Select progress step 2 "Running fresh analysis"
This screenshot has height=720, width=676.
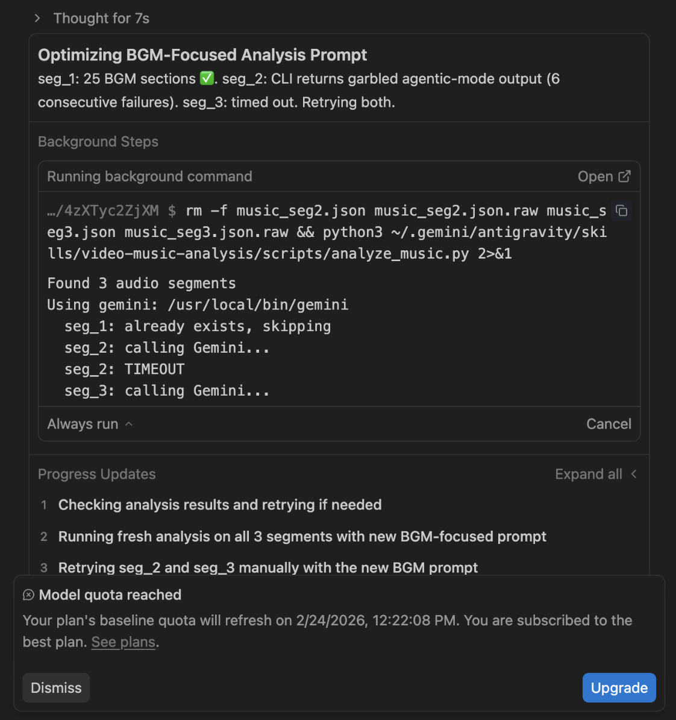pyautogui.click(x=302, y=537)
